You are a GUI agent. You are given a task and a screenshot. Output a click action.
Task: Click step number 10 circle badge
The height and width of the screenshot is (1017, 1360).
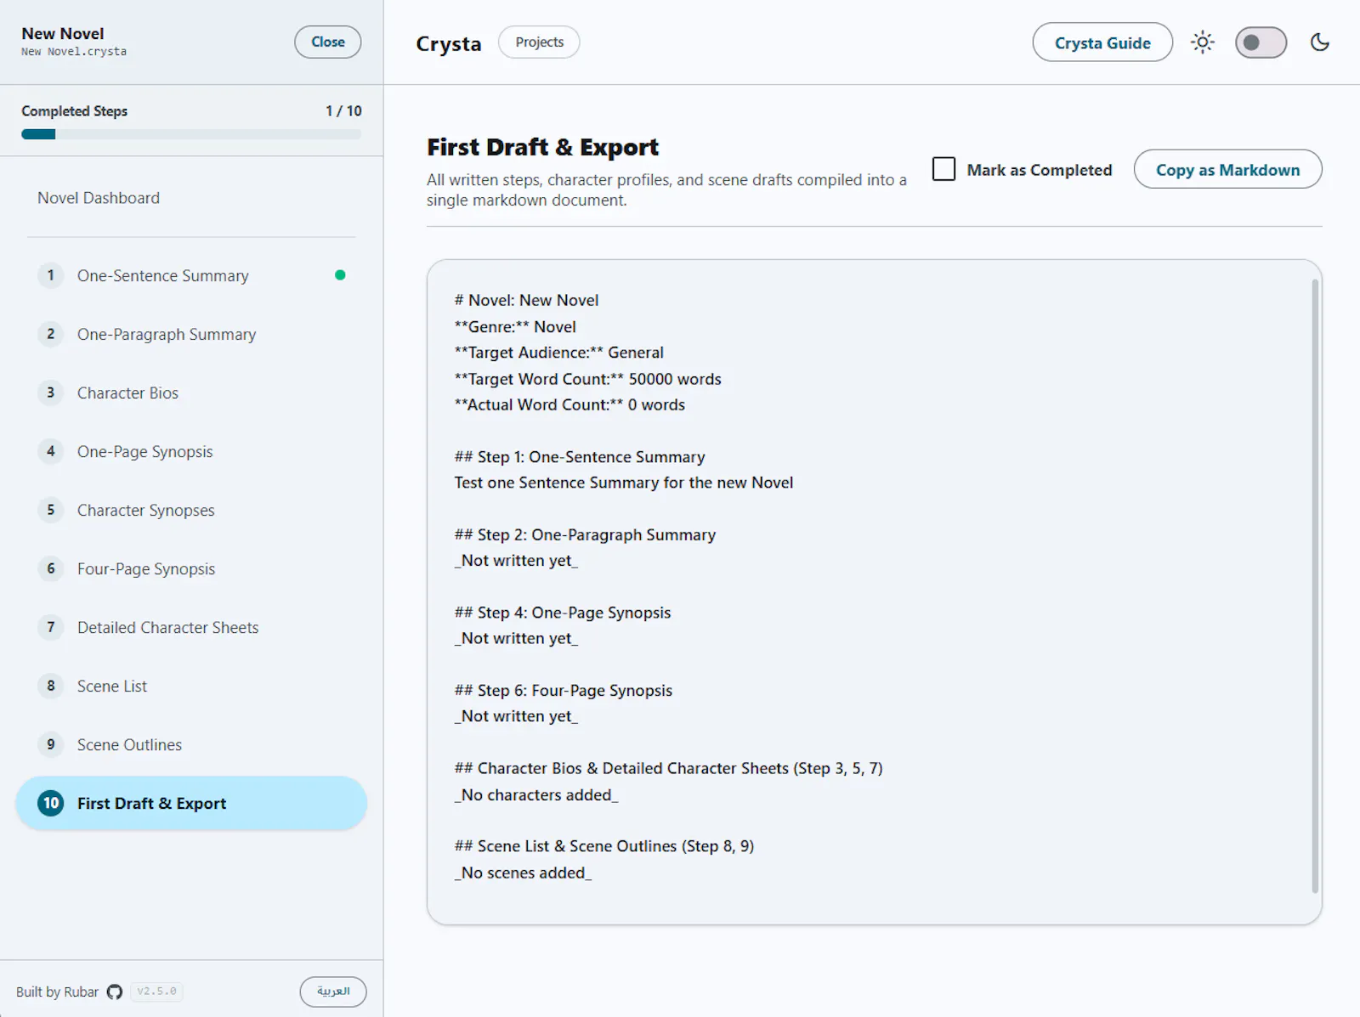click(51, 803)
